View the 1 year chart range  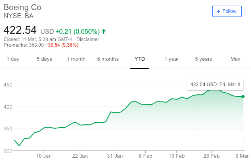(172, 59)
